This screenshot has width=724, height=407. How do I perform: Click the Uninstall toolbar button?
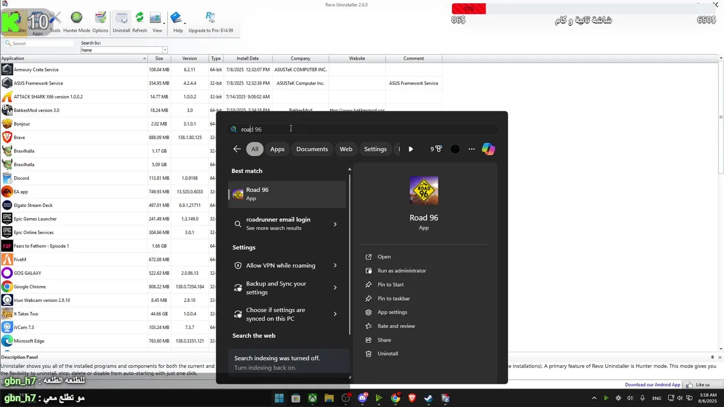(x=121, y=23)
